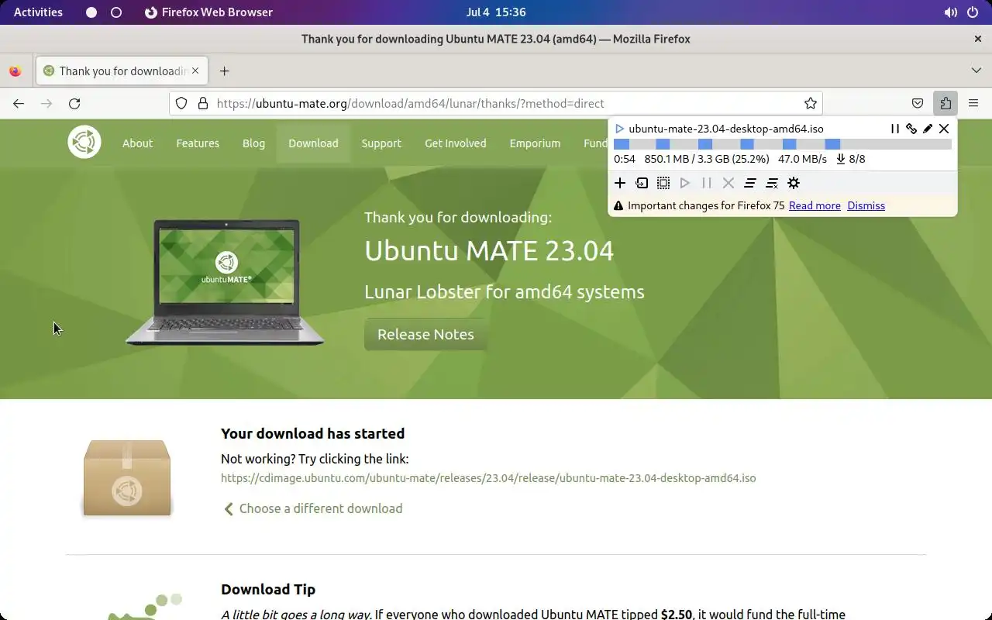Pause the ubuntu-mate ISO download

coord(894,129)
